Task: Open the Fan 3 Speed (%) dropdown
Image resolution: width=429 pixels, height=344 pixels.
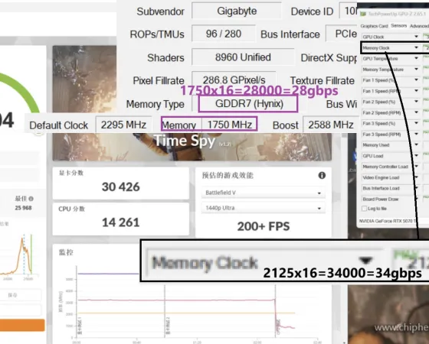Action: point(416,123)
